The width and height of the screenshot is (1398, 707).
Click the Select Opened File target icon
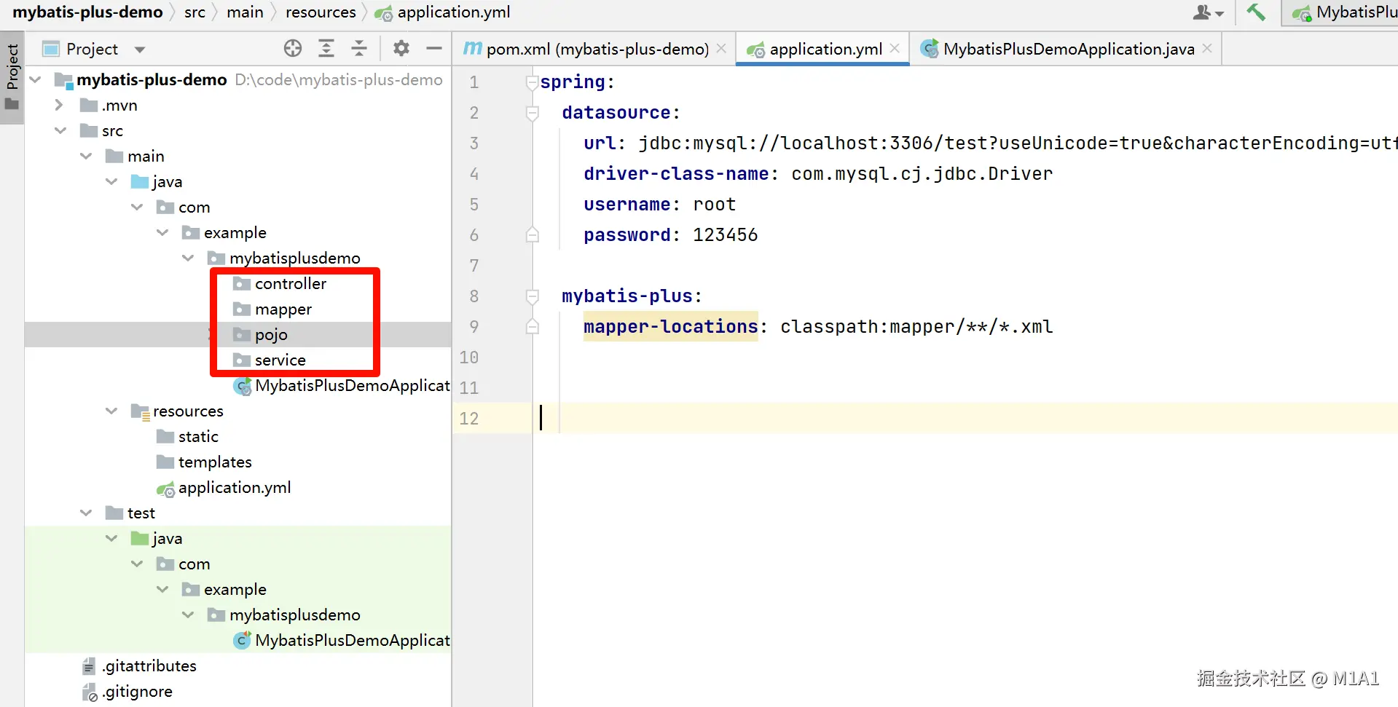[x=293, y=49]
